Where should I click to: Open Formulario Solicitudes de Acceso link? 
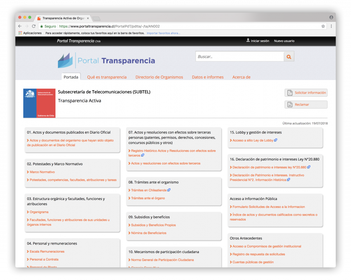pos(269,207)
